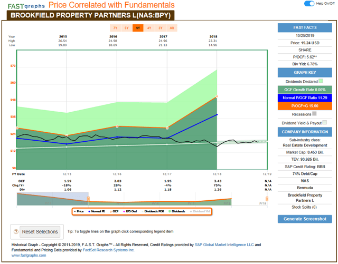Viewport: 338px width, 264px height.
Task: Click the 2018 OCF value 3.43
Action: click(x=218, y=181)
